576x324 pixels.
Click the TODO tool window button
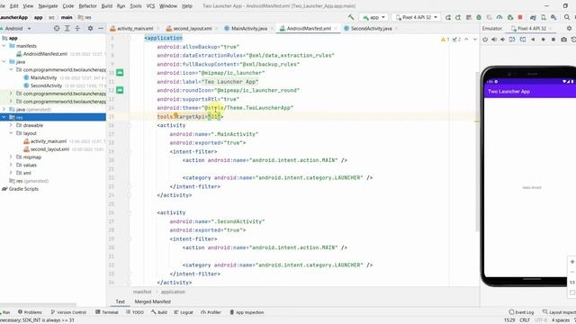135,312
